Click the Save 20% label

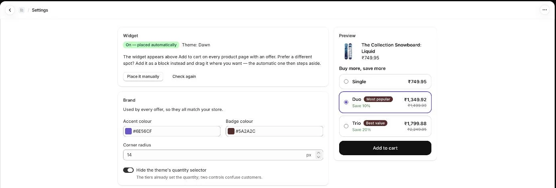point(362,130)
